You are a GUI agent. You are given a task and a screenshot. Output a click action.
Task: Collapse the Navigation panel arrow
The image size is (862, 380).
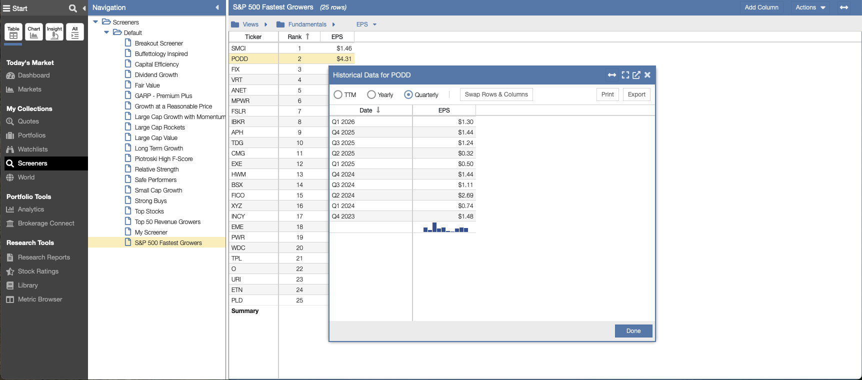pos(217,7)
